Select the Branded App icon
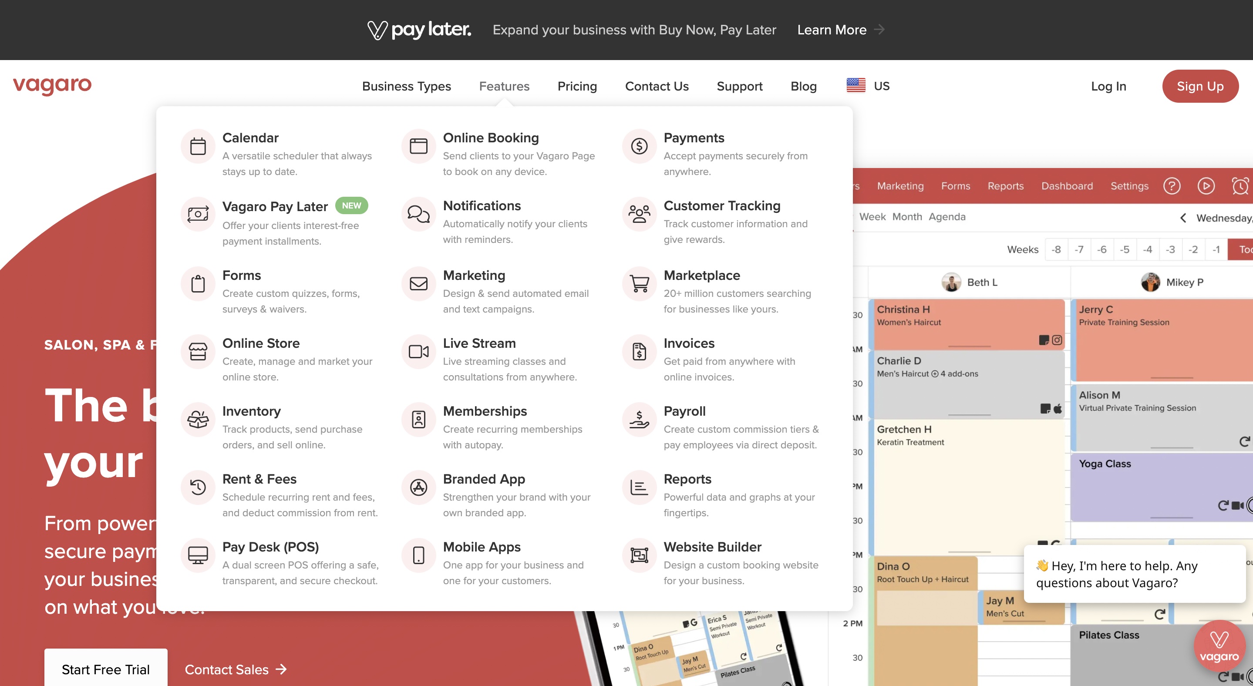The image size is (1253, 686). tap(418, 487)
